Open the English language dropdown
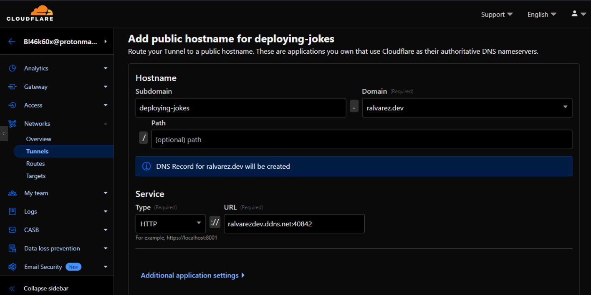Viewport: 591px width, 295px height. (542, 15)
